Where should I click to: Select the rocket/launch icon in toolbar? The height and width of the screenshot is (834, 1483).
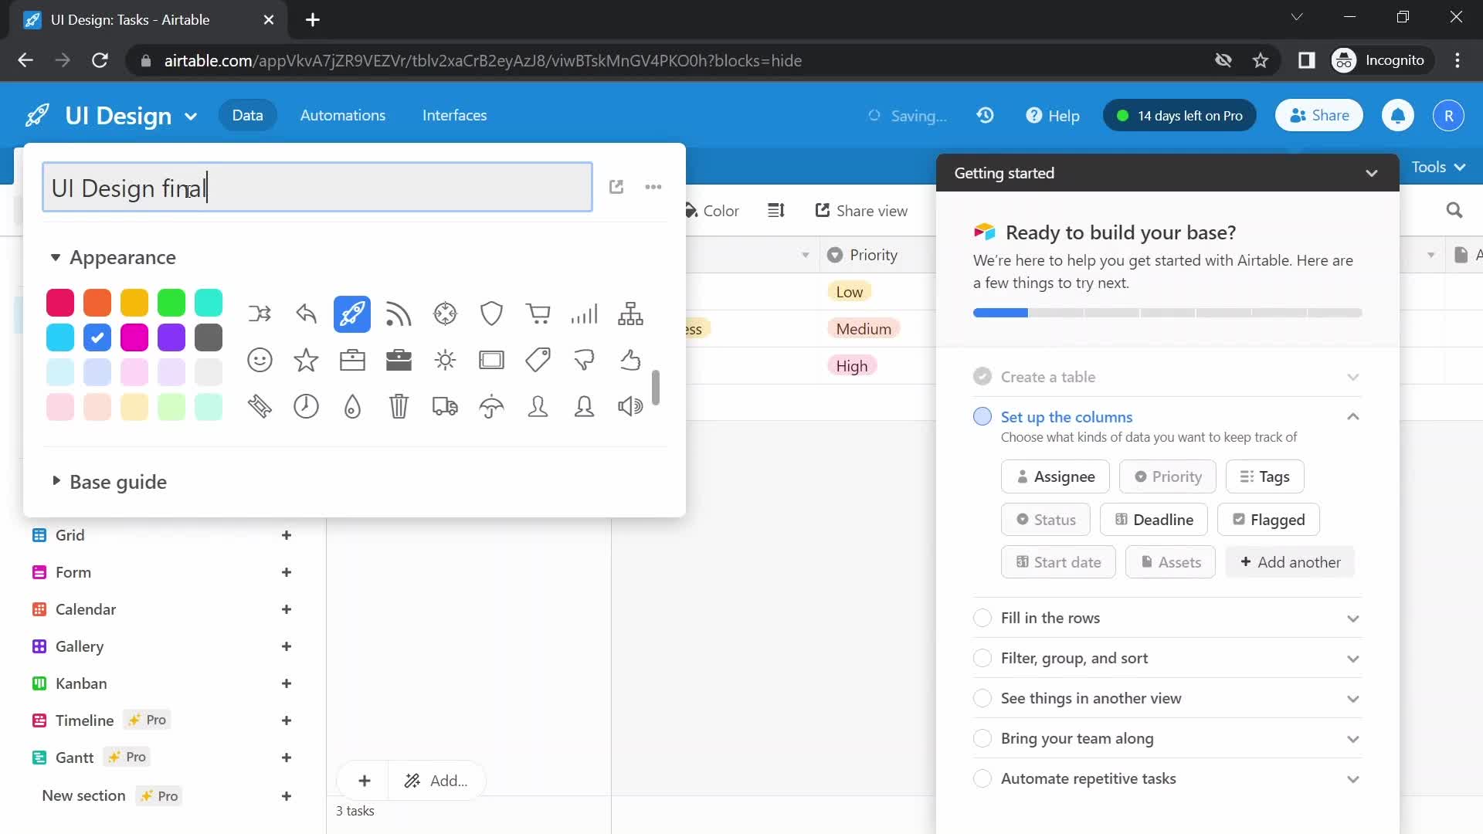coord(352,314)
